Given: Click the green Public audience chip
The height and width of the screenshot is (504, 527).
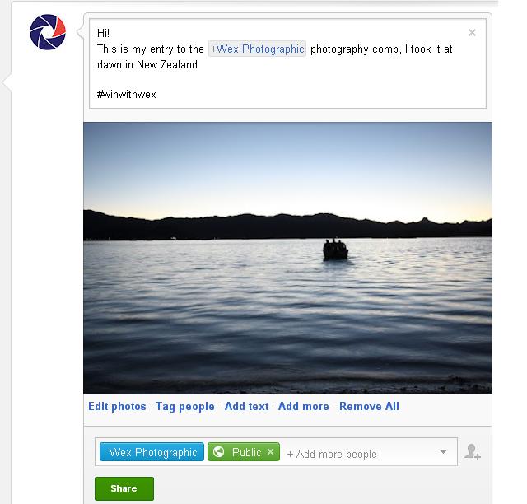Looking at the screenshot, I should coord(244,452).
